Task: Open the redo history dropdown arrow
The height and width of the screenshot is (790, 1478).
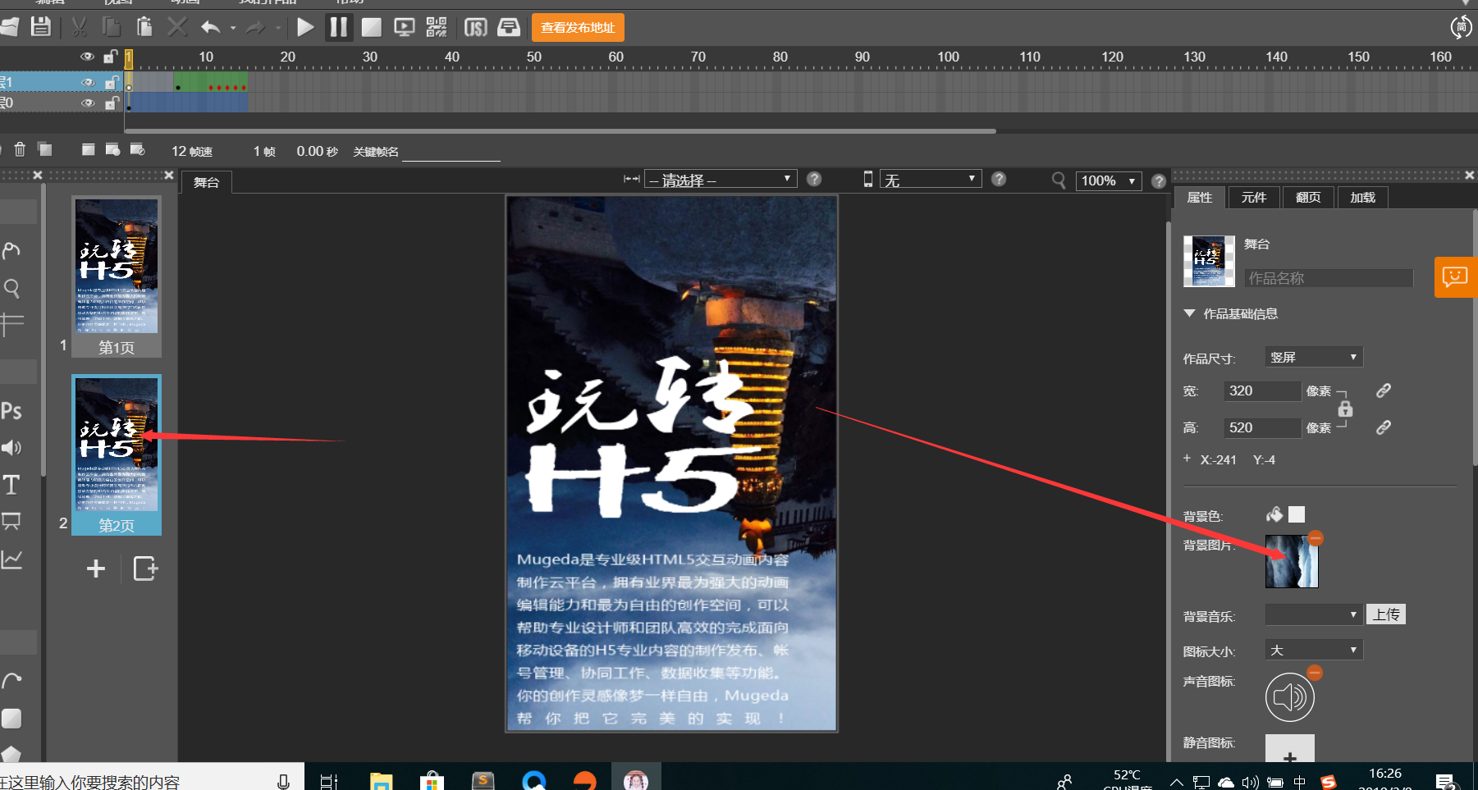Action: (x=278, y=29)
